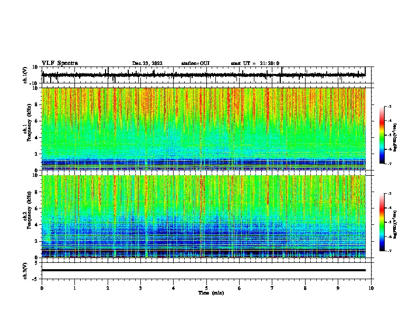Click the "-3" label on ch.1 color bar

389,106
